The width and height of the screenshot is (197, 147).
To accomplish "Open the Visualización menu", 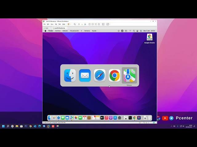I will 74,31.
